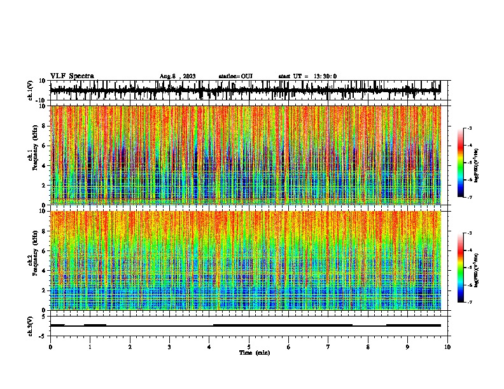
Task: Click the "Time (min)" x-axis label
Action: (x=255, y=353)
